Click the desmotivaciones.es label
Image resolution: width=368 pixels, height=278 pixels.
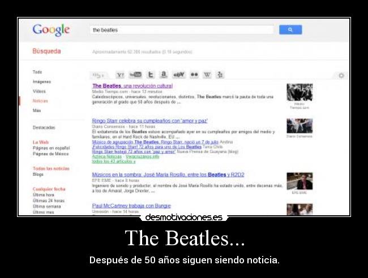(x=184, y=218)
